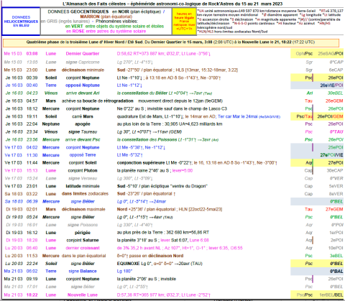Click "signe Verseau" in the grey Lune row
Screen dimensions: 345x301
[83, 178]
